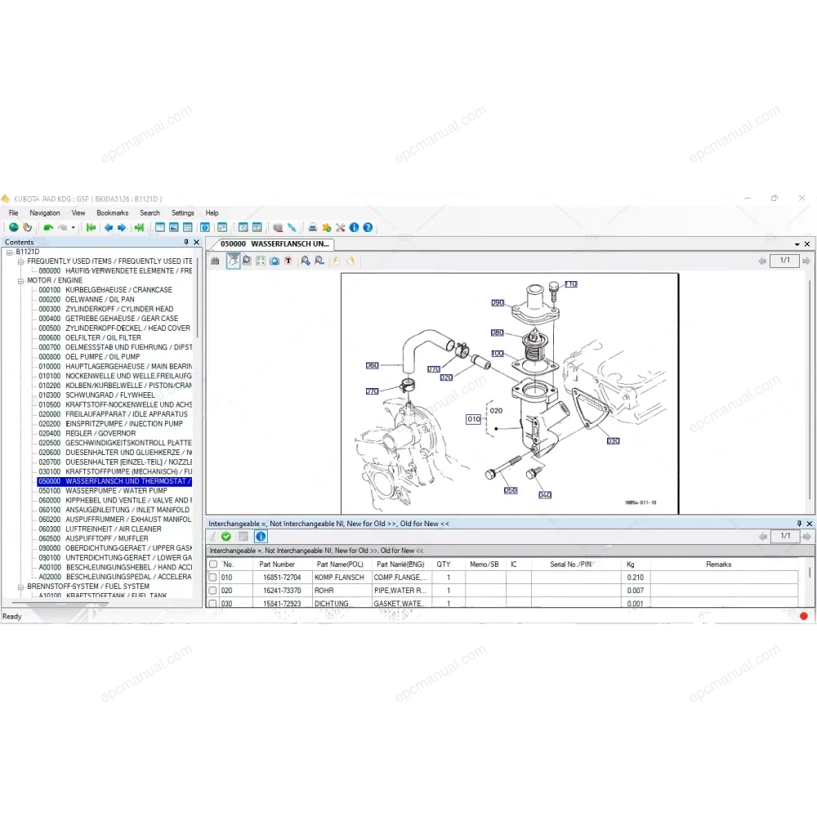Zoom out of the diagram
817x817 pixels.
(x=319, y=261)
